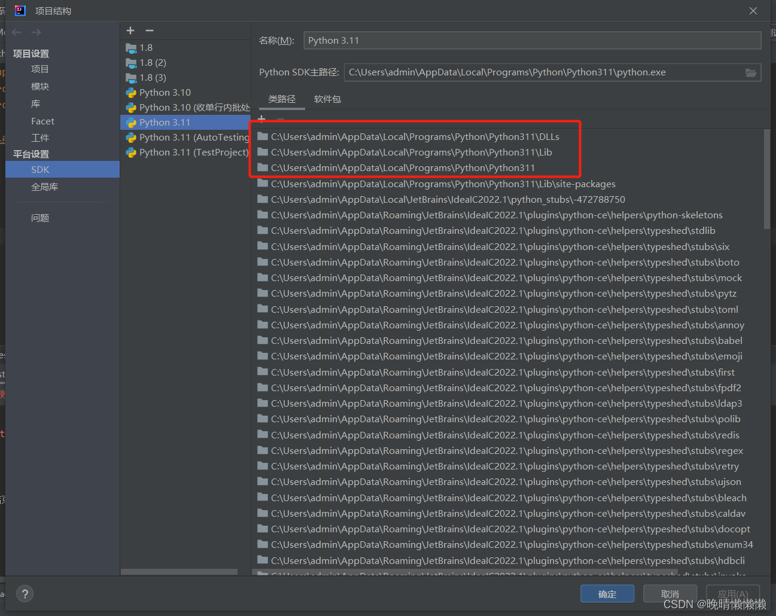Select the Programs\Python\Python311 root classpath row
The width and height of the screenshot is (776, 616).
509,168
